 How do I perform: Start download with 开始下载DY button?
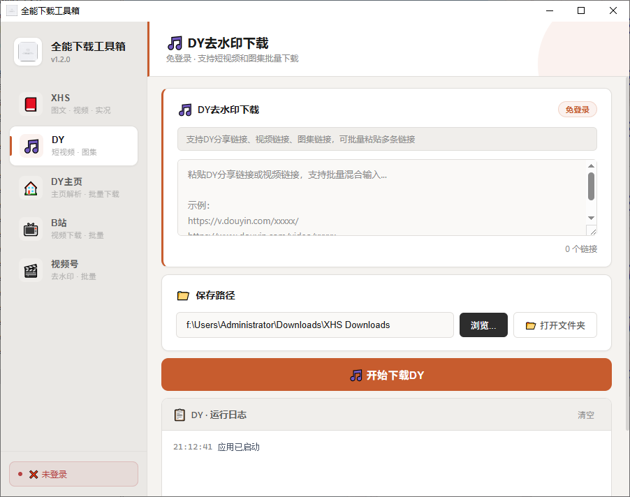tap(386, 375)
